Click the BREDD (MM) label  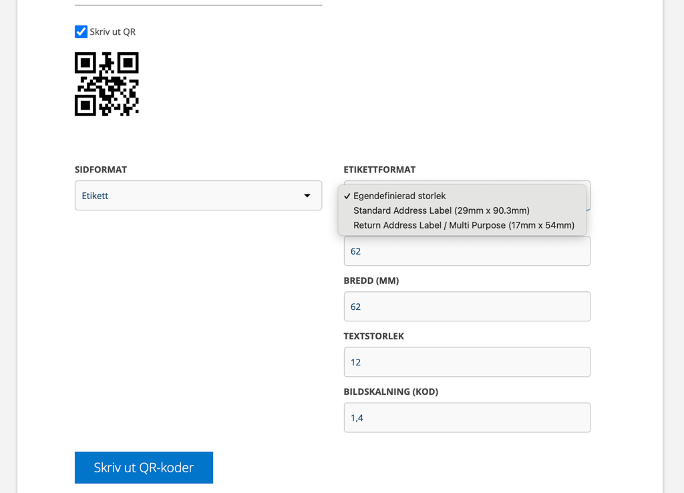pos(371,281)
